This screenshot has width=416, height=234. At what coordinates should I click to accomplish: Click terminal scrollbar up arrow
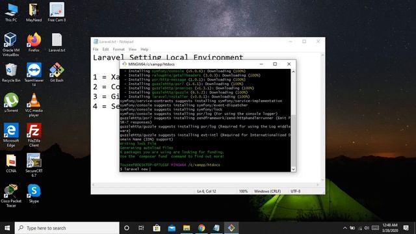(x=293, y=71)
